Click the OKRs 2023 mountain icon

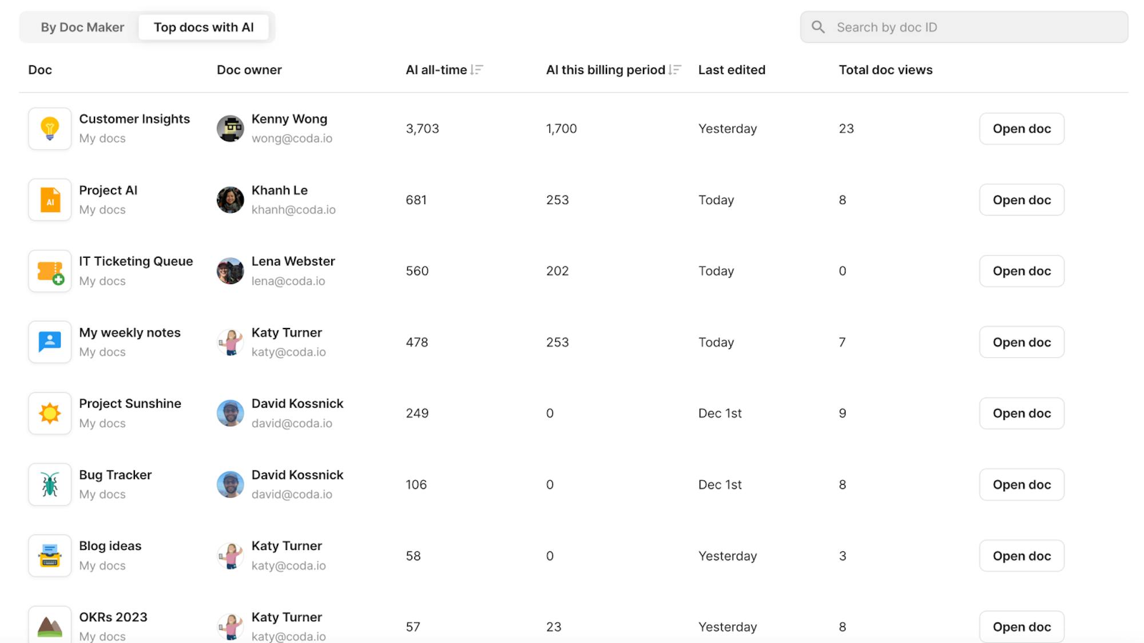click(x=50, y=626)
